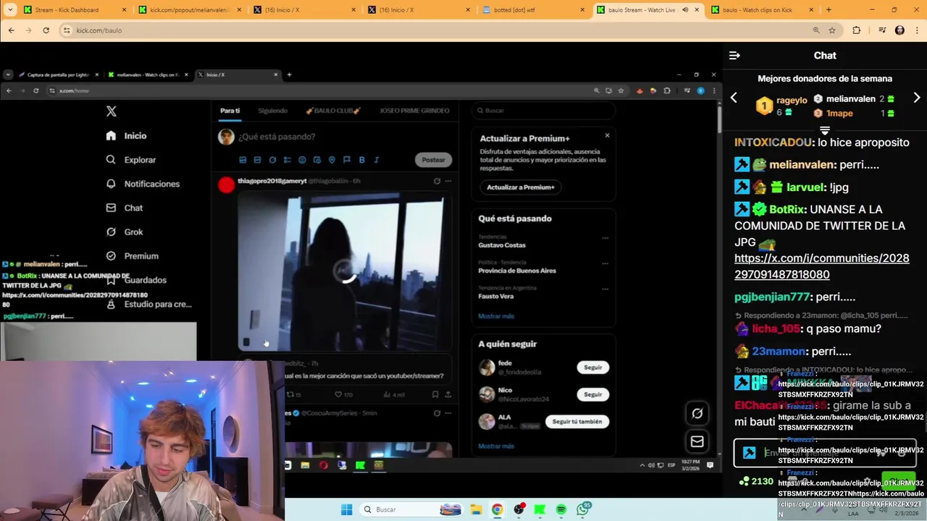Switch to the BAULO CLUB feed tab

click(333, 111)
